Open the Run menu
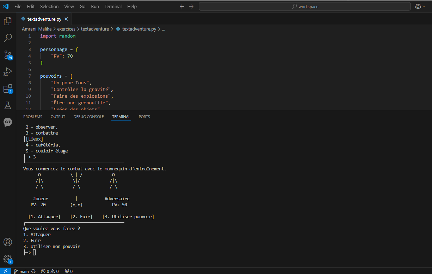Screen dimensions: 432x274 [95, 6]
